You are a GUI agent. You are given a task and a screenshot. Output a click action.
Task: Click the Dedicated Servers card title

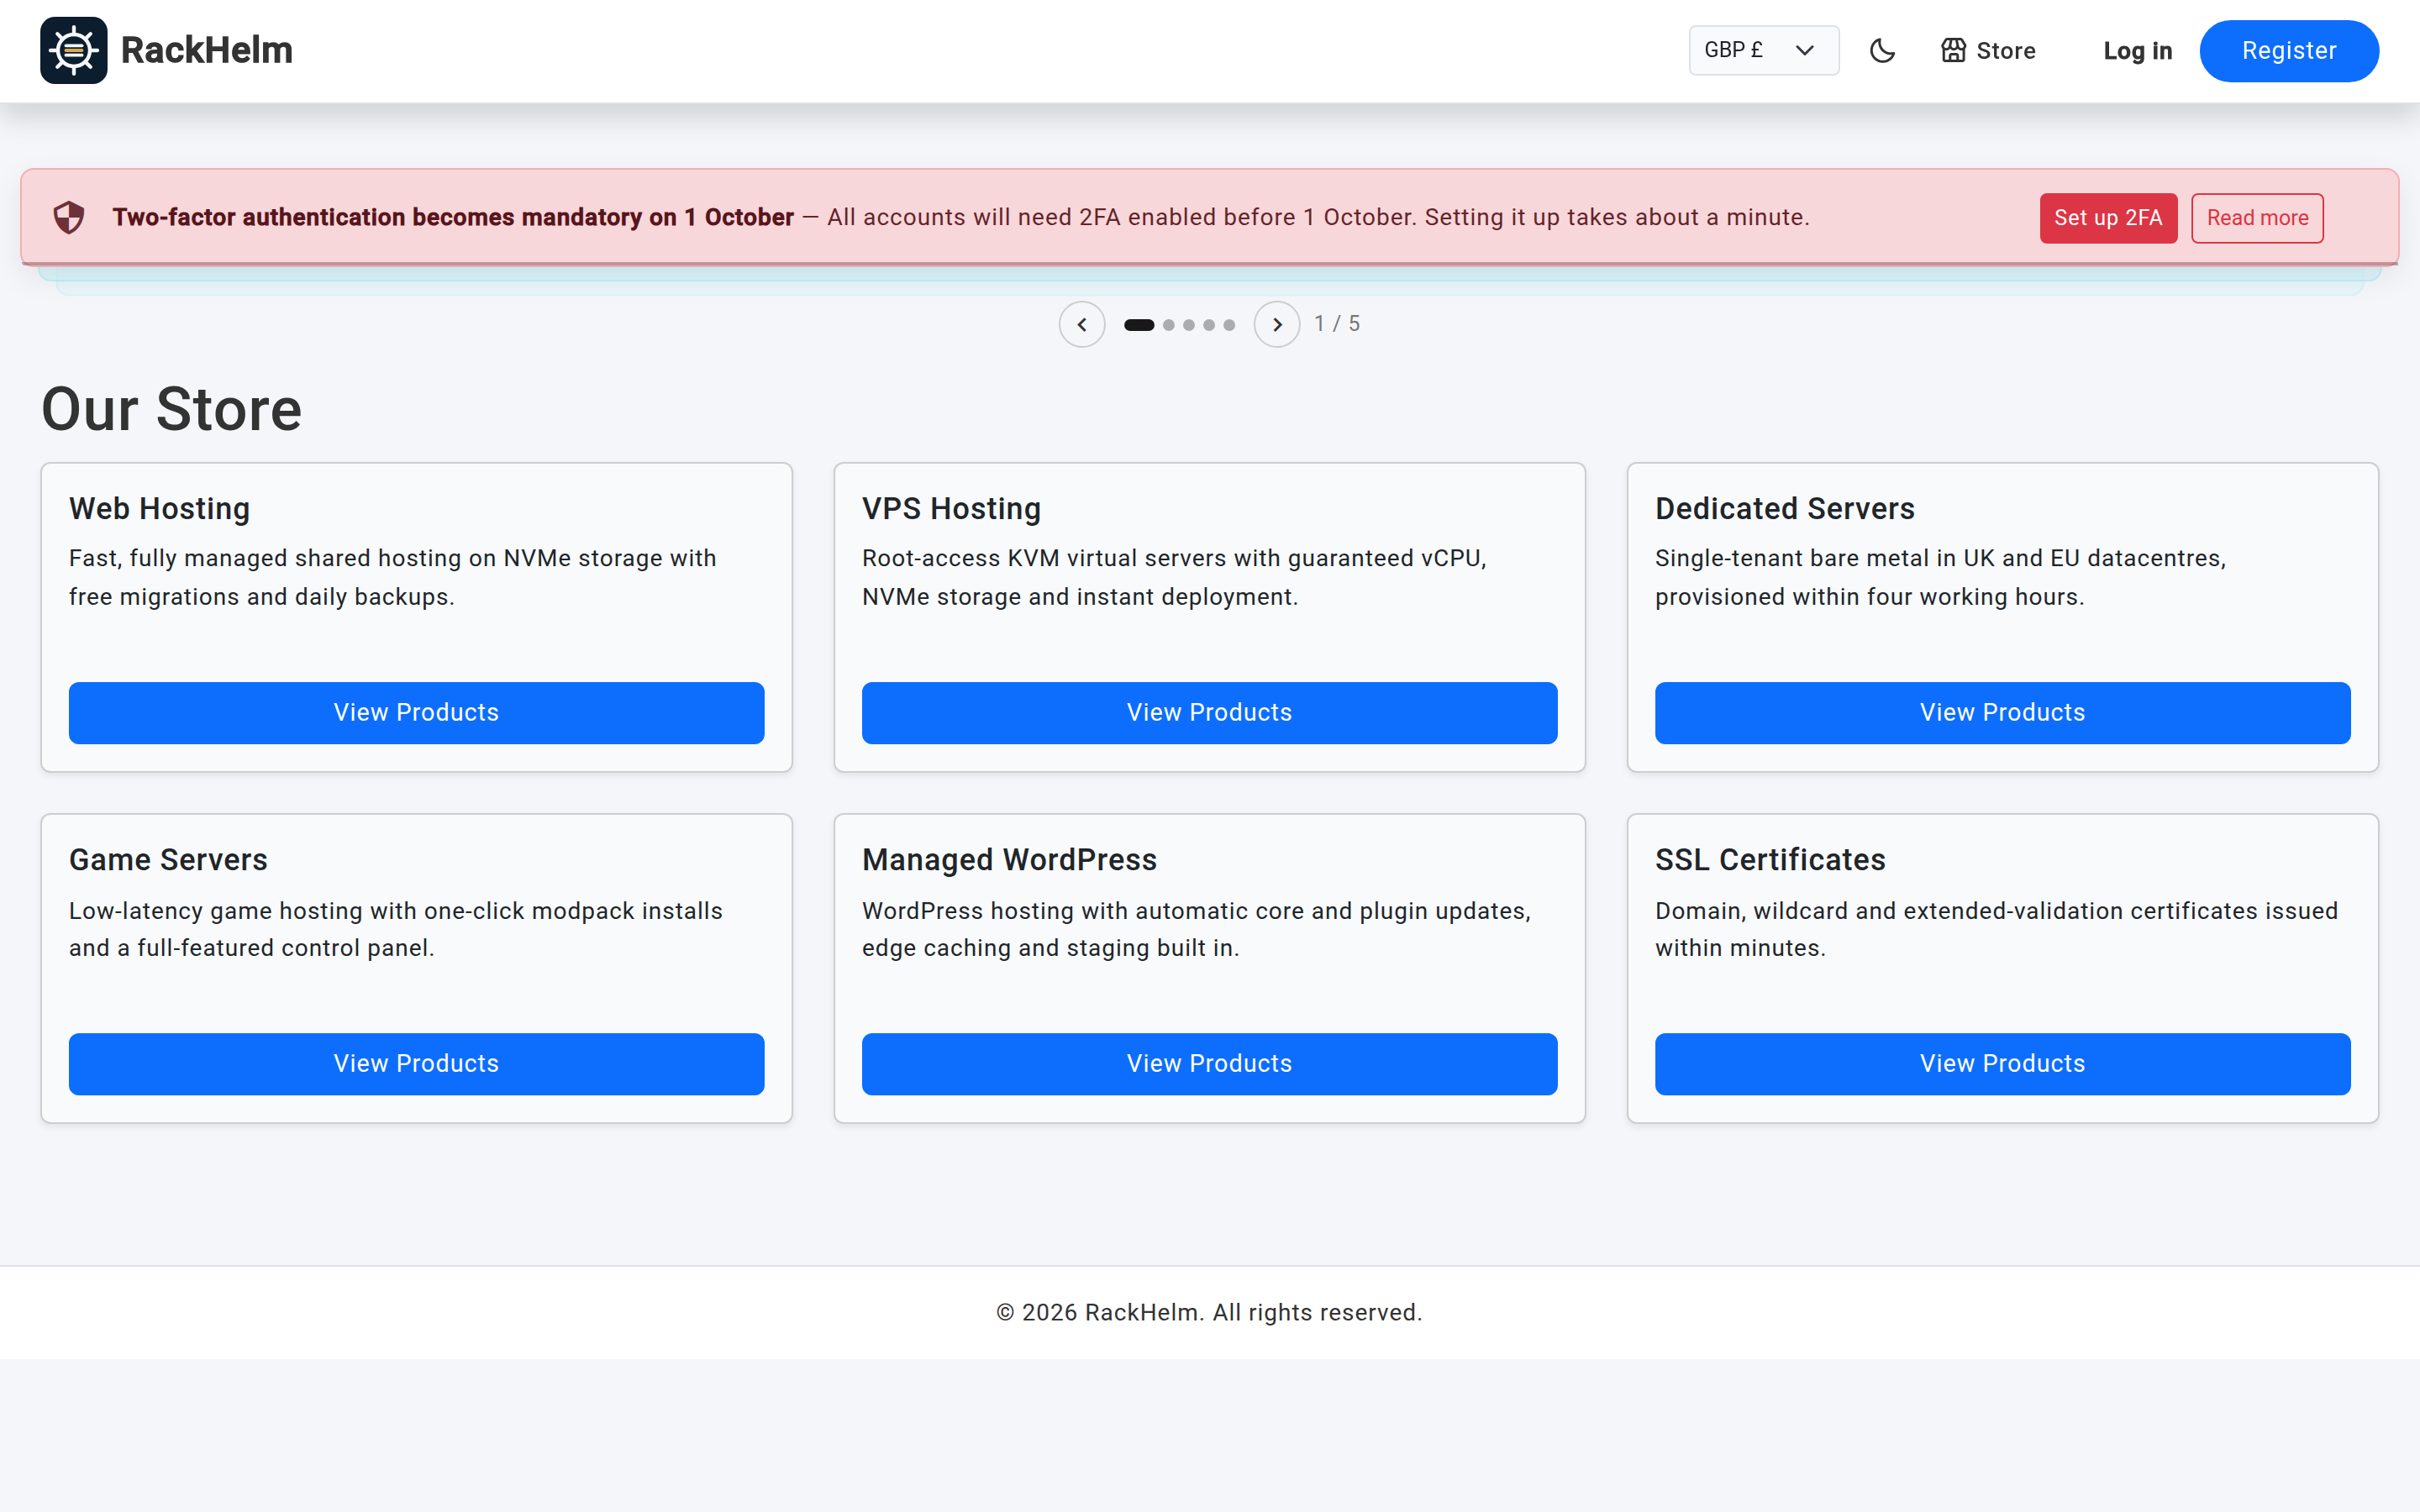[x=1784, y=509]
